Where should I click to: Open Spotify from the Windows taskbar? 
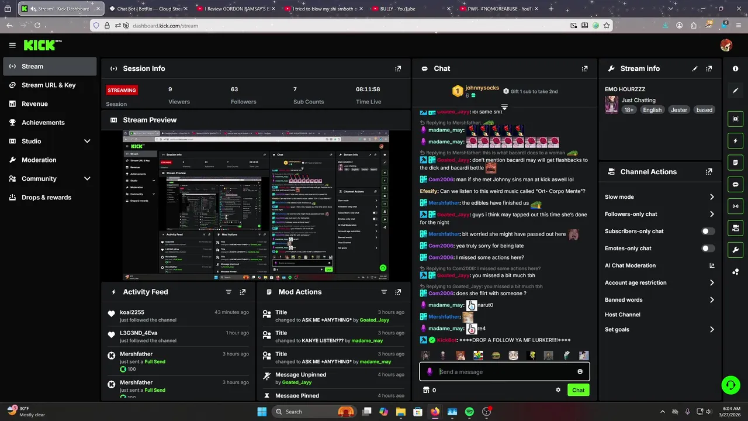coord(469,412)
